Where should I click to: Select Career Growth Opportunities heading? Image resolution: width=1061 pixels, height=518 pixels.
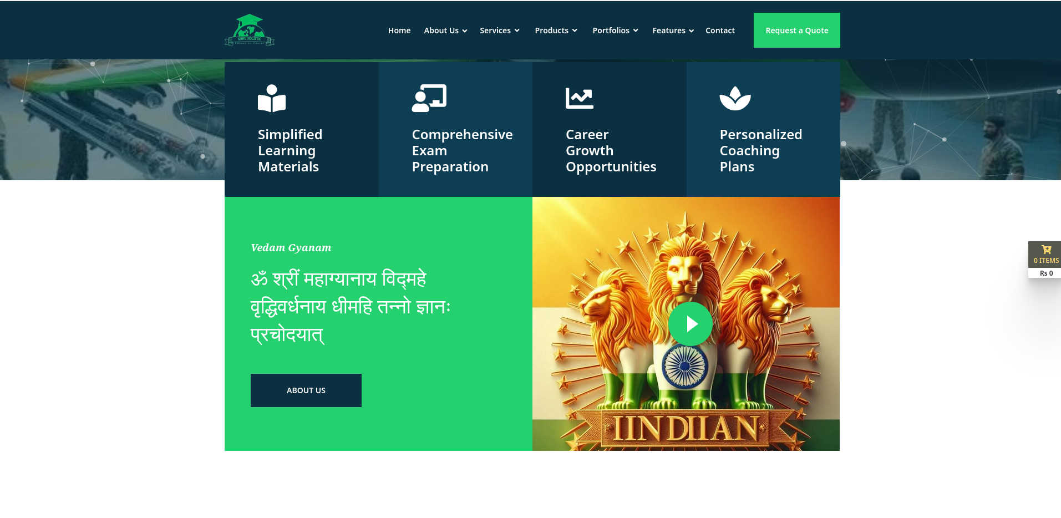pyautogui.click(x=611, y=151)
